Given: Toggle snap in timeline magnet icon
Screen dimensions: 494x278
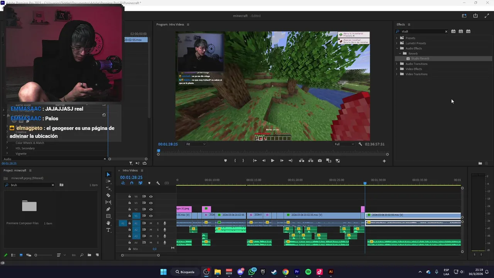Looking at the screenshot, I should (132, 183).
